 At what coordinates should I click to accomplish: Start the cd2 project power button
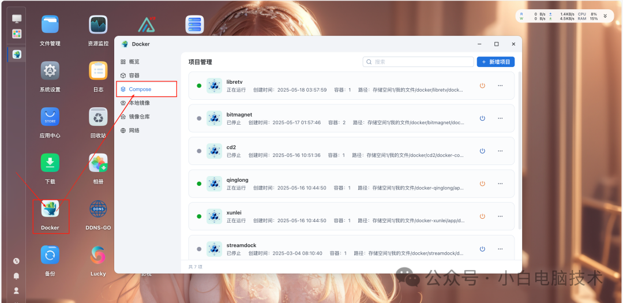point(482,151)
